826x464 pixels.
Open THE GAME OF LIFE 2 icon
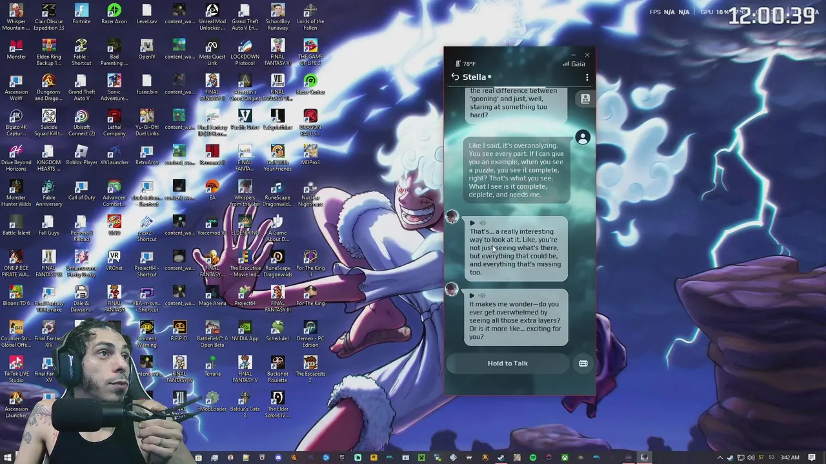tap(310, 53)
